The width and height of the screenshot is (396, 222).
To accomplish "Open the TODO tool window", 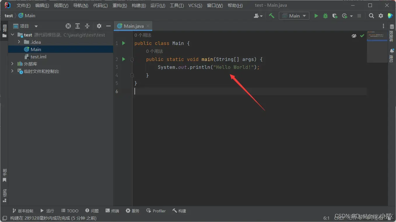I will pos(70,211).
